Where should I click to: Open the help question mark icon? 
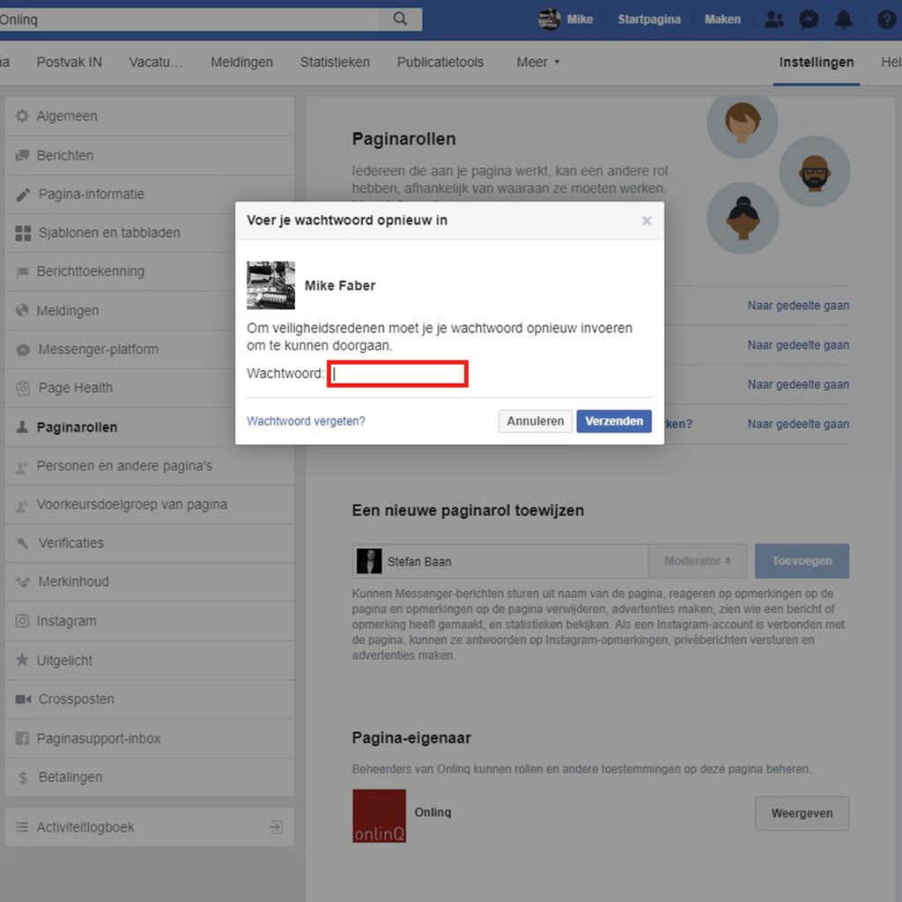click(886, 19)
